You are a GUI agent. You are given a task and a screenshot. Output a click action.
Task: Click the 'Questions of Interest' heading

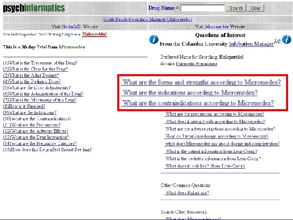(x=220, y=35)
